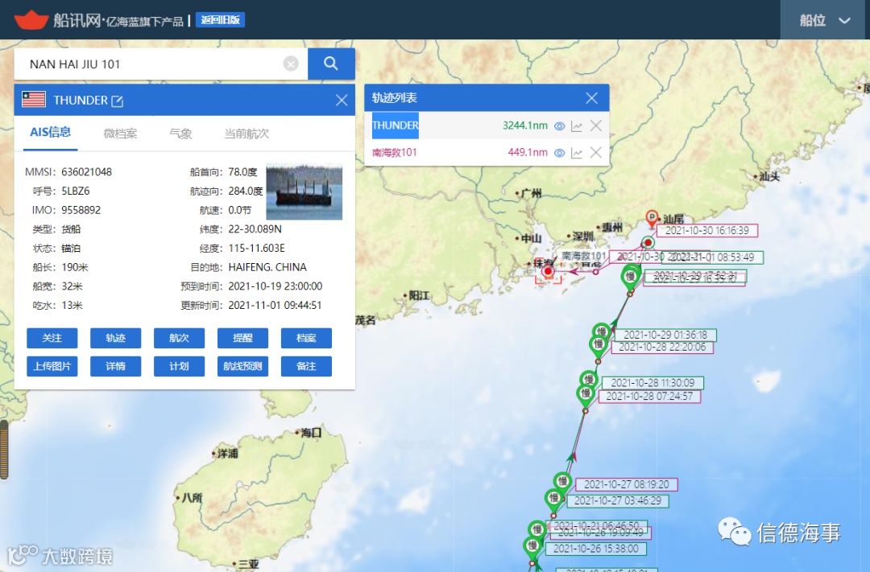Screen dimensions: 870x572
Task: Click timestamp label 2021-10-27 08:19:20
Action: tap(627, 484)
